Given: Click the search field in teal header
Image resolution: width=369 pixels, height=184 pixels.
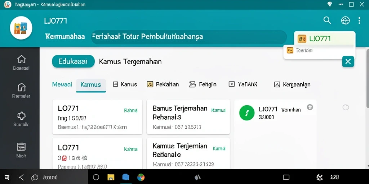Looking at the screenshot, I should coord(189,37).
